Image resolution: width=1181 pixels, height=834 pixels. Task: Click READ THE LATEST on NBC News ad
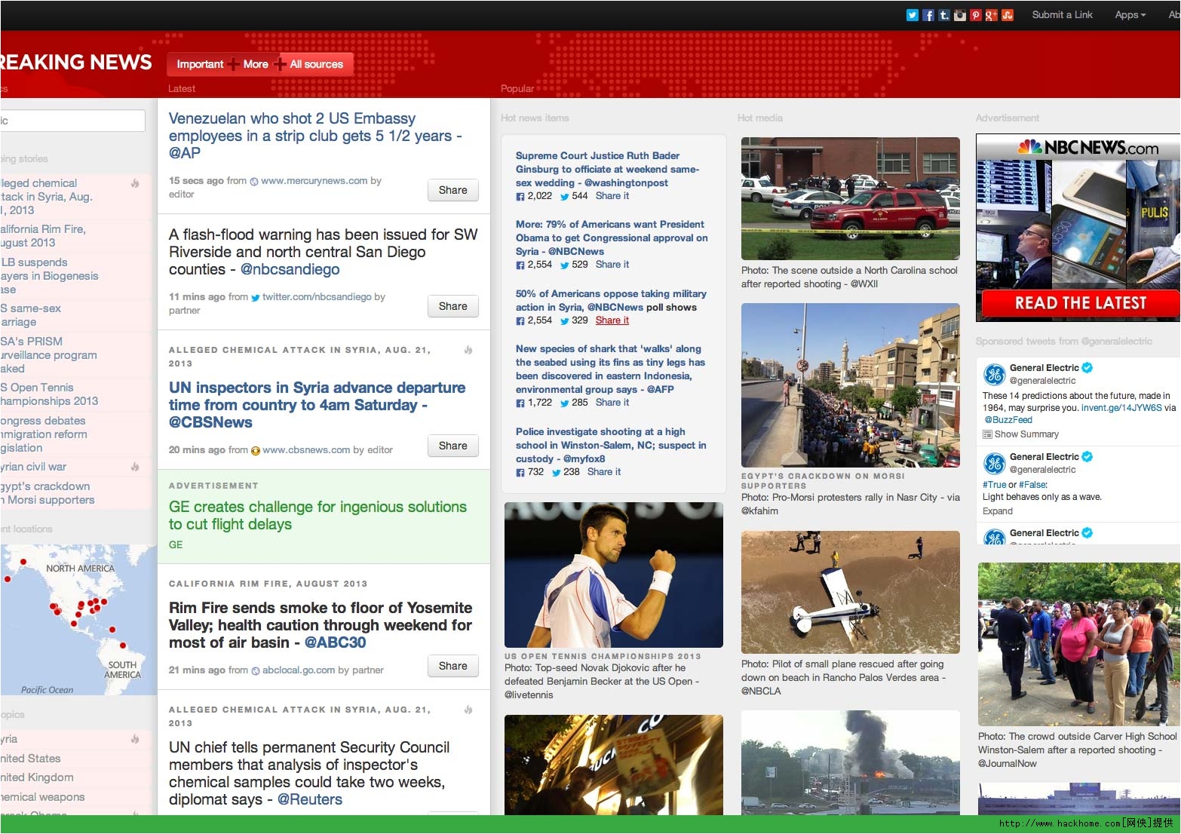(1080, 303)
